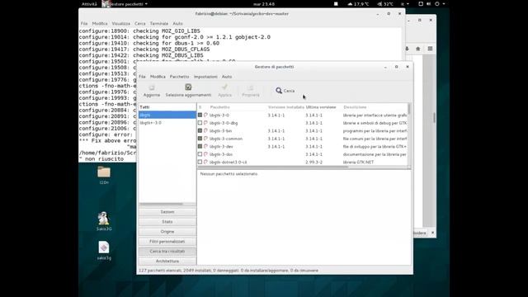528x297 pixels.
Task: Open the Visualizza menu in terminal window
Action: coord(121,24)
